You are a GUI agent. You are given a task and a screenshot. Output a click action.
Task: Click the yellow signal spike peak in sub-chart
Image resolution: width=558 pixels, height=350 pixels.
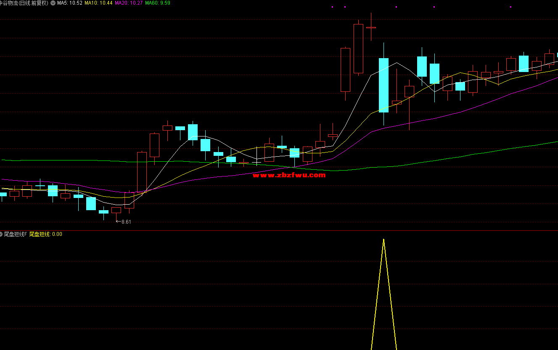pos(383,240)
